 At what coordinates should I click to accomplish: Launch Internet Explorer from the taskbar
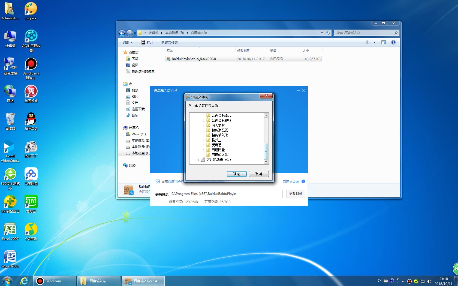pos(24,281)
